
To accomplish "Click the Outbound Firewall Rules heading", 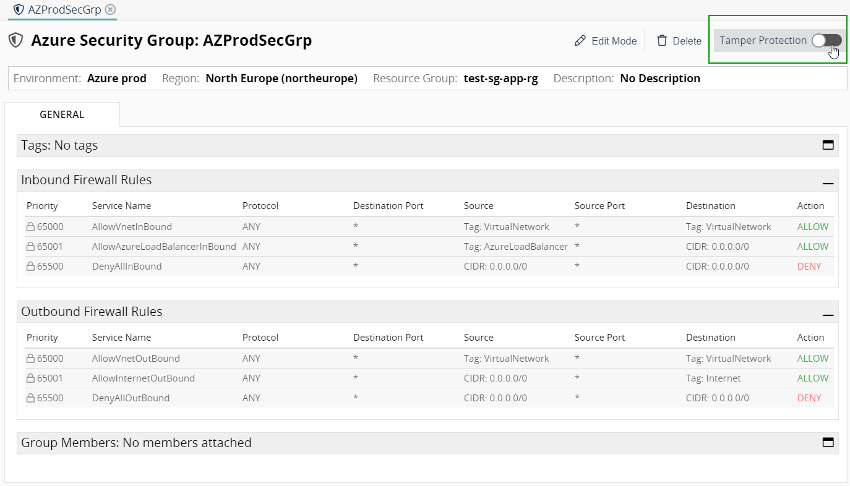I will [92, 312].
